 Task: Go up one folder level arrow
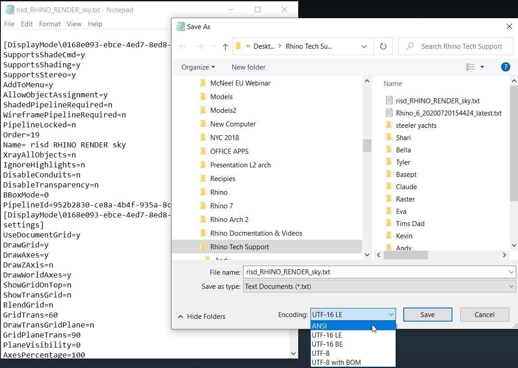pos(225,46)
